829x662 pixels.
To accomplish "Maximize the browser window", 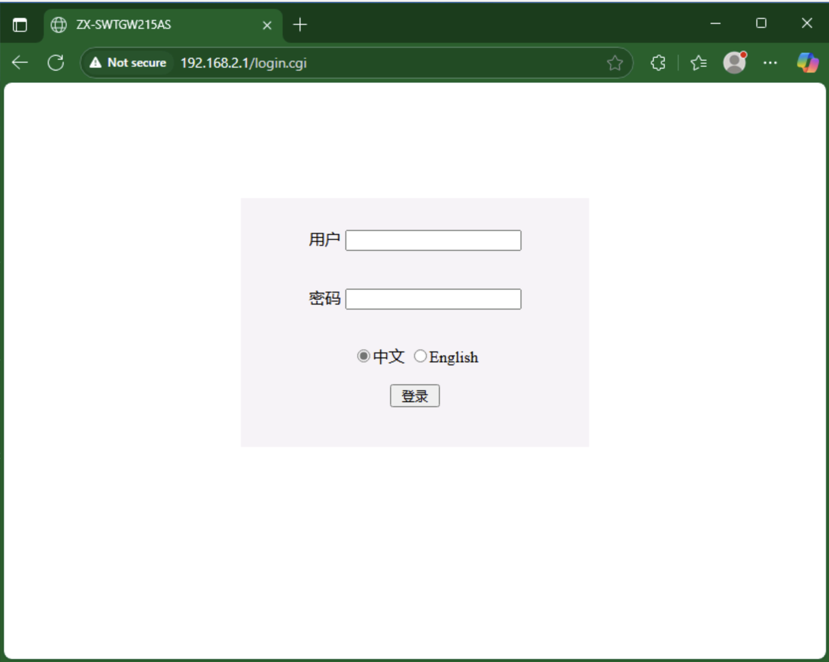I will (x=761, y=23).
